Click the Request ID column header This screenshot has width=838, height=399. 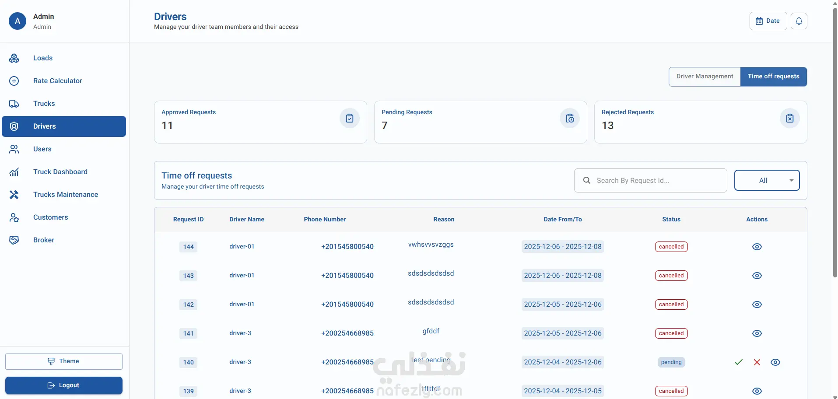[x=188, y=220]
